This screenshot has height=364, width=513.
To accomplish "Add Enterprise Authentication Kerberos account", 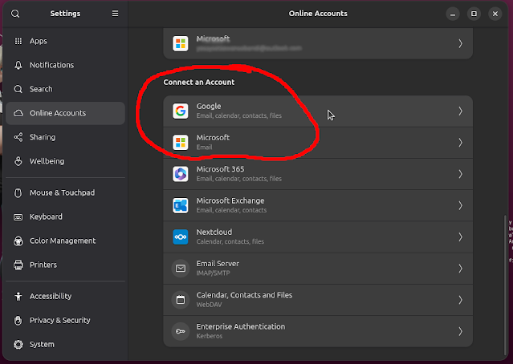I will coord(318,331).
